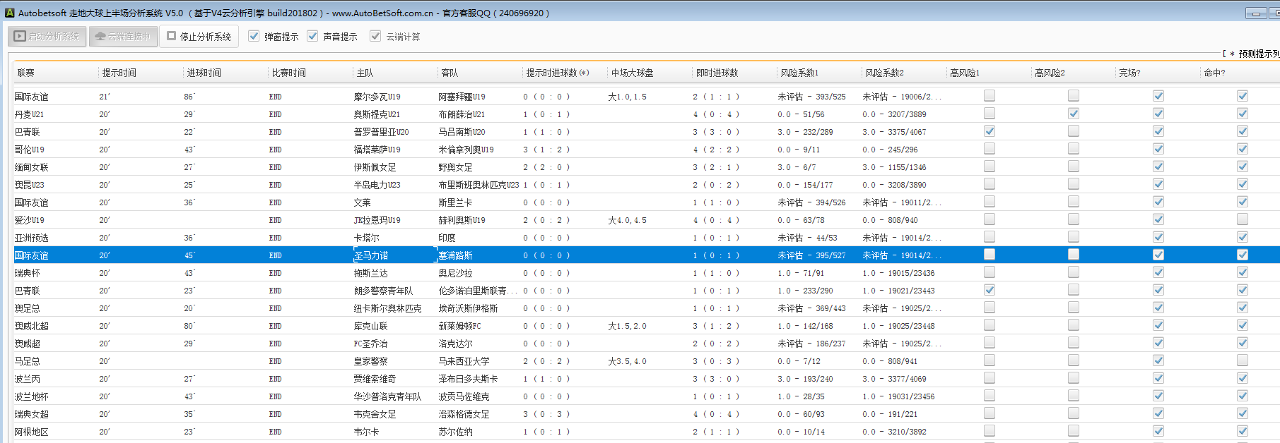Image resolution: width=1280 pixels, height=443 pixels.
Task: Click the Autobetsoft app icon in title bar
Action: [x=9, y=13]
